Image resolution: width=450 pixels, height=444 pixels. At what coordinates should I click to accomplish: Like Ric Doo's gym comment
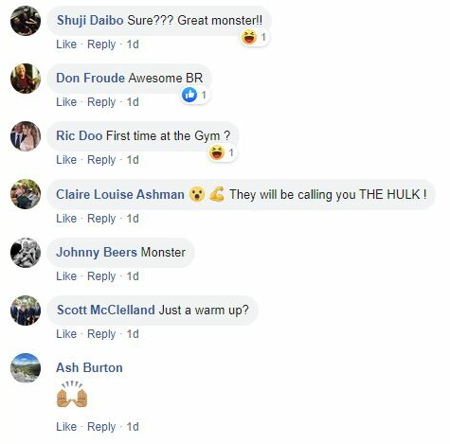[66, 160]
